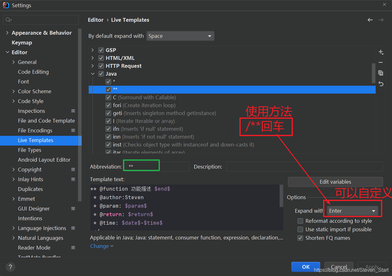Click IntelliJ logo in title bar

[x=6, y=5]
